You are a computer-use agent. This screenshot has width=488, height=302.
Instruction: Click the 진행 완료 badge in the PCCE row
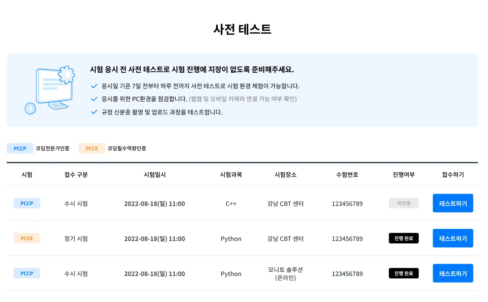click(404, 238)
